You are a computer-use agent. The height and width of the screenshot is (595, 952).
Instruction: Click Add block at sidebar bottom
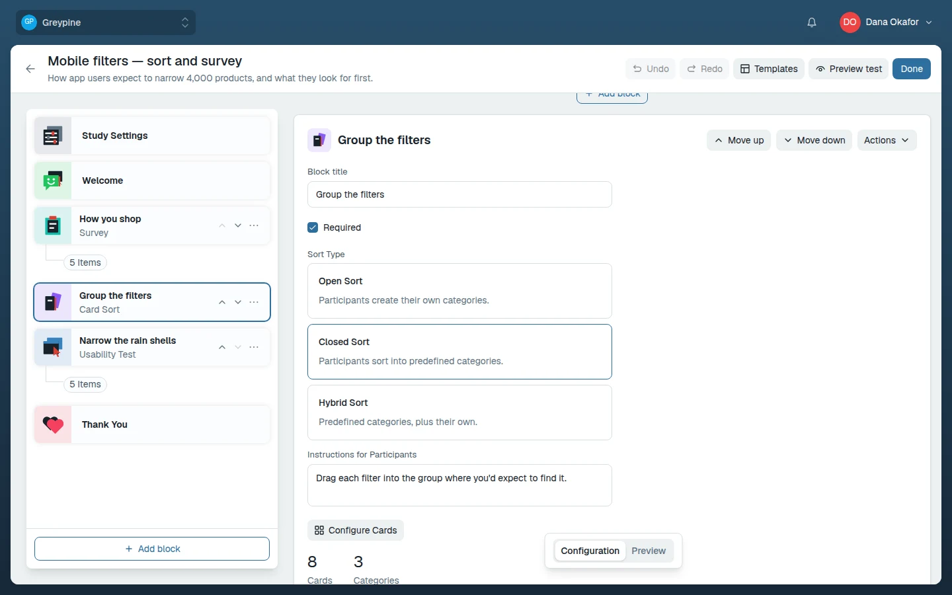point(152,549)
